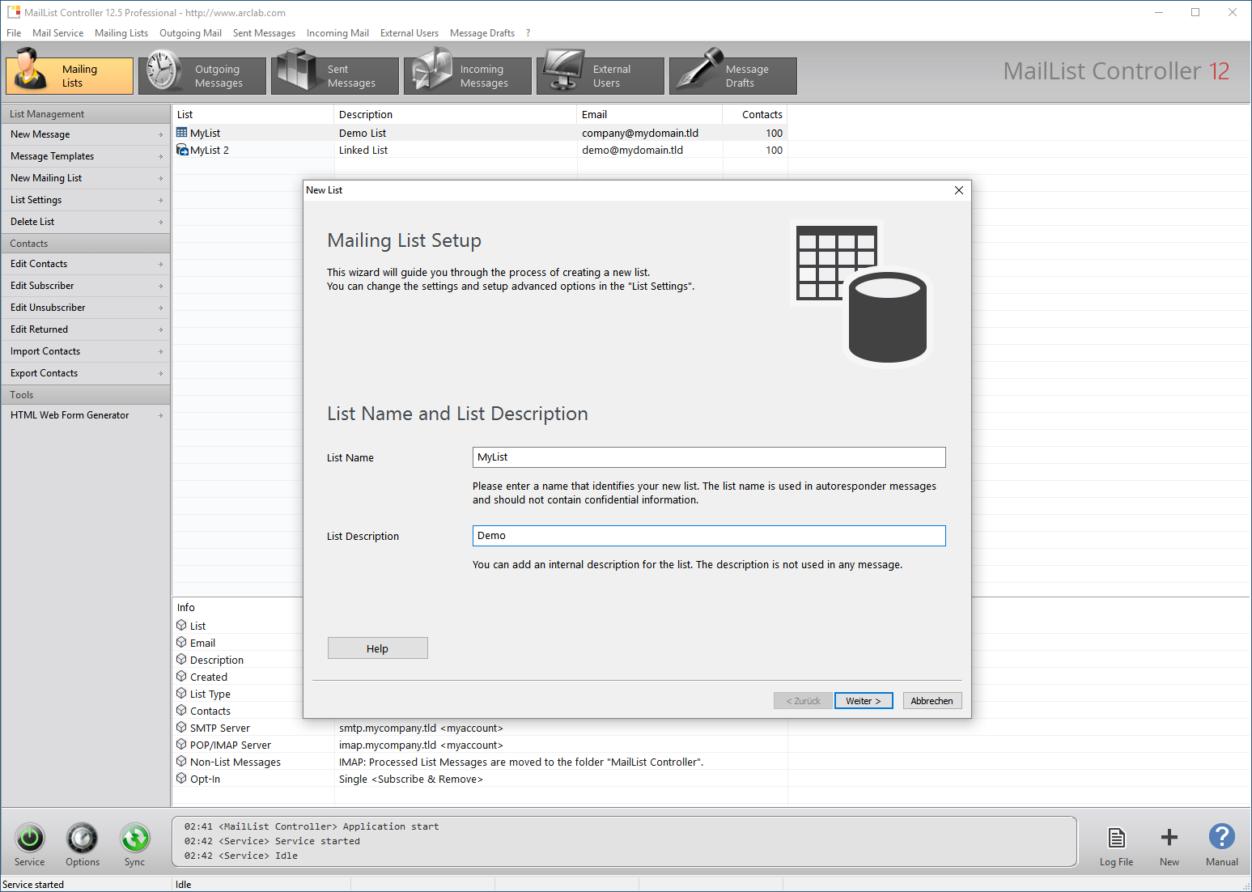Open the Manual help icon
The height and width of the screenshot is (892, 1252).
[x=1221, y=839]
